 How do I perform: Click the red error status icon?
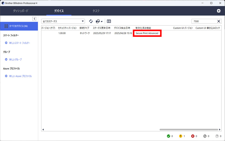pos(193,136)
